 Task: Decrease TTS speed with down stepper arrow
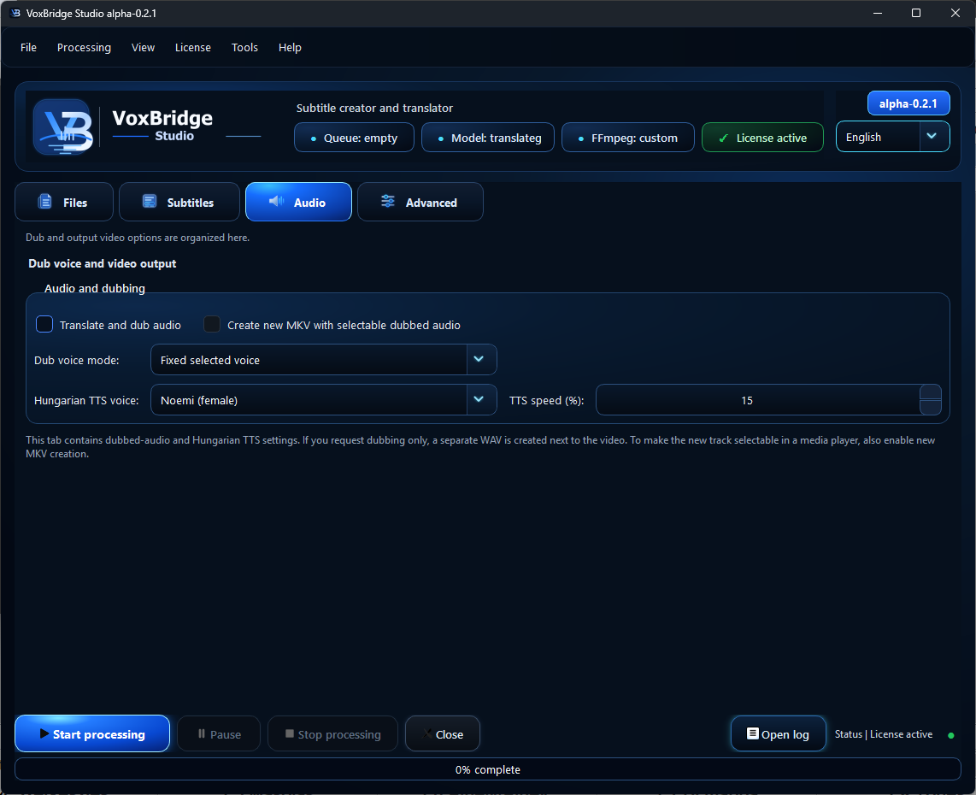coord(931,407)
